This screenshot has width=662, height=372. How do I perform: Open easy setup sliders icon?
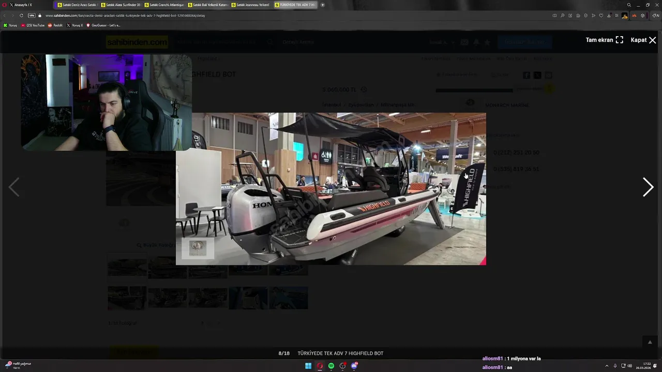point(616,16)
